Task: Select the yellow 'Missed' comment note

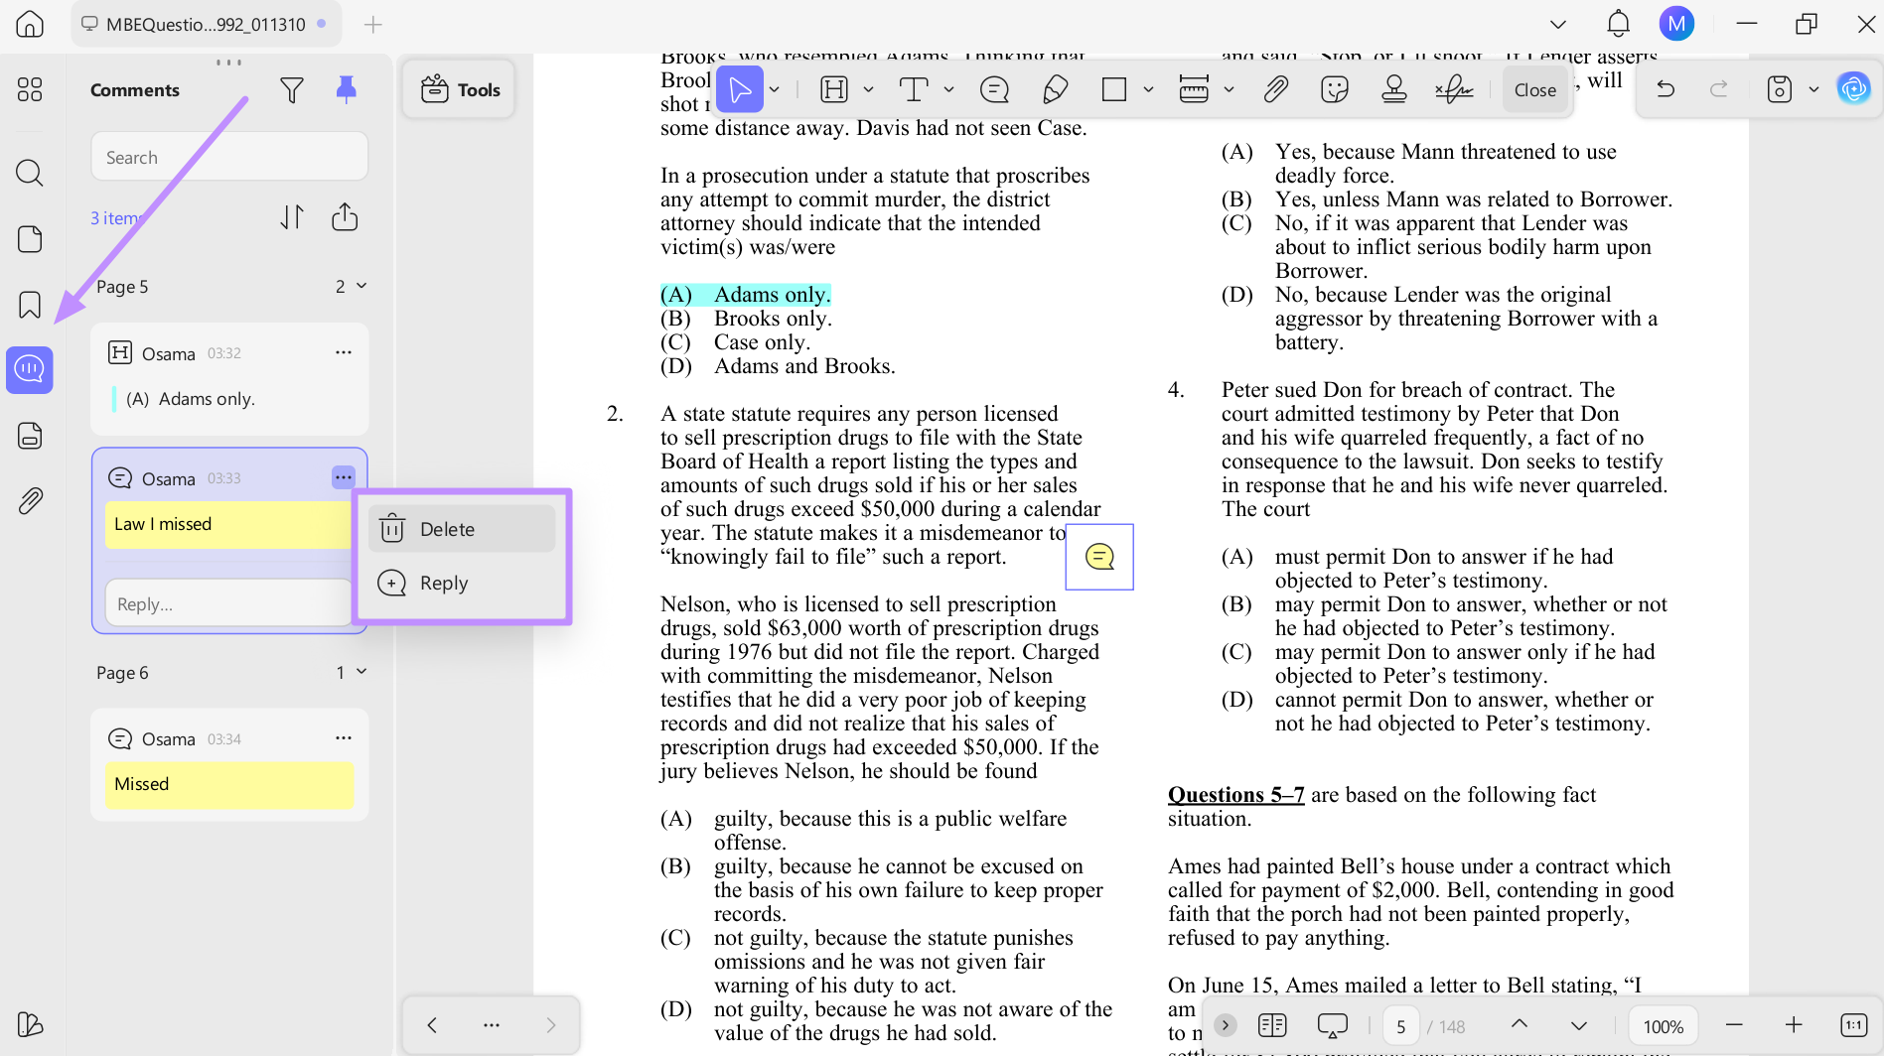Action: (229, 784)
